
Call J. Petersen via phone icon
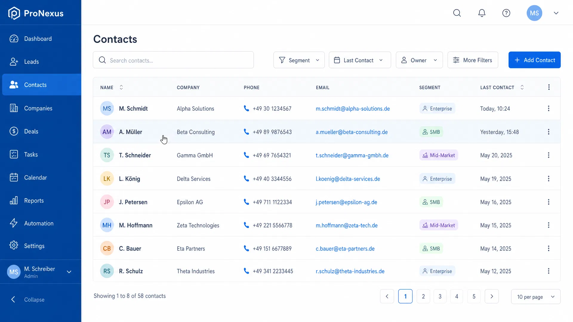(x=246, y=202)
